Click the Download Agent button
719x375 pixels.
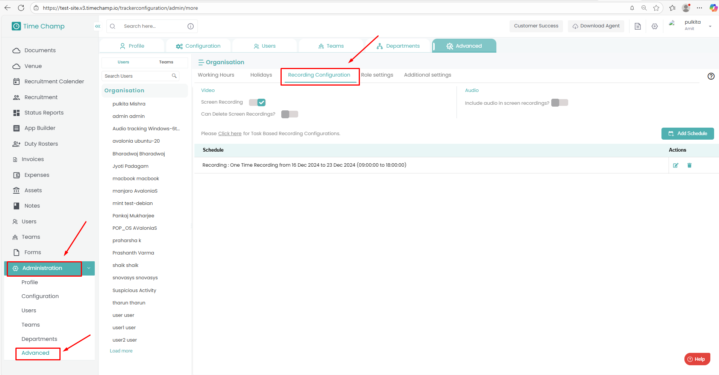(596, 26)
